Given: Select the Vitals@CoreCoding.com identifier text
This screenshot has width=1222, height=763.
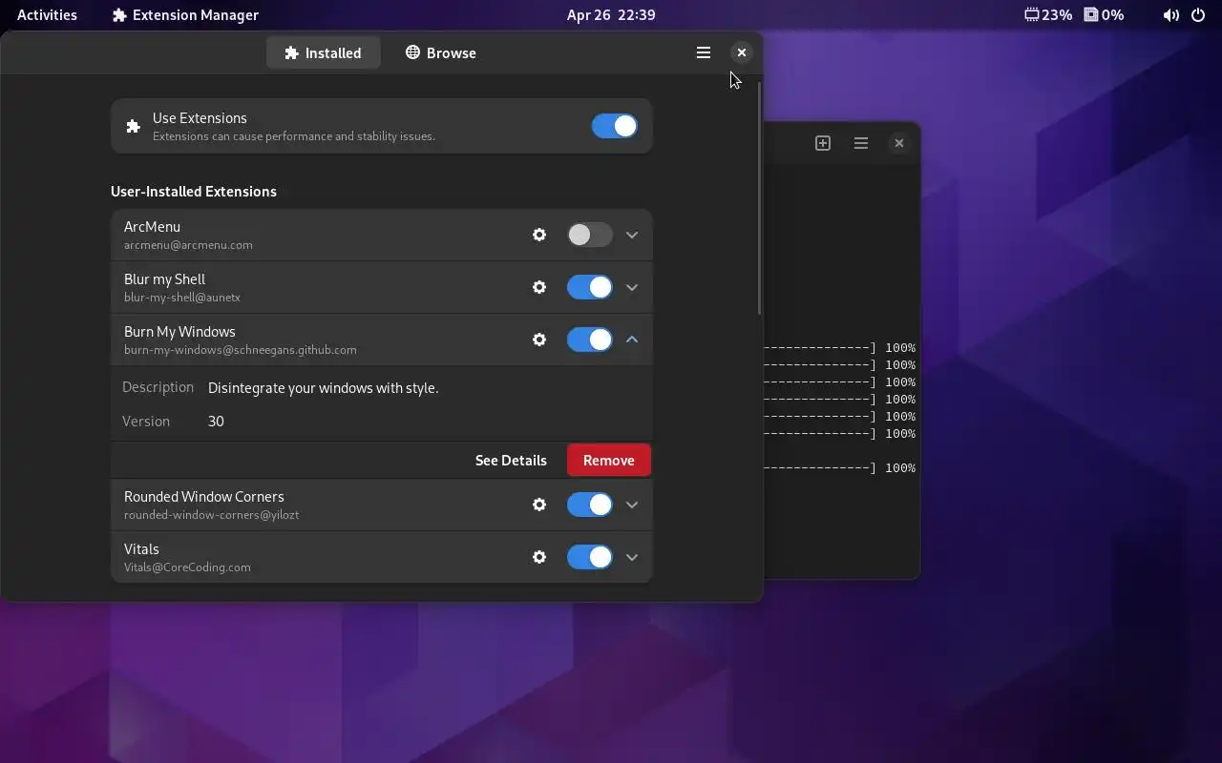Looking at the screenshot, I should click(187, 567).
